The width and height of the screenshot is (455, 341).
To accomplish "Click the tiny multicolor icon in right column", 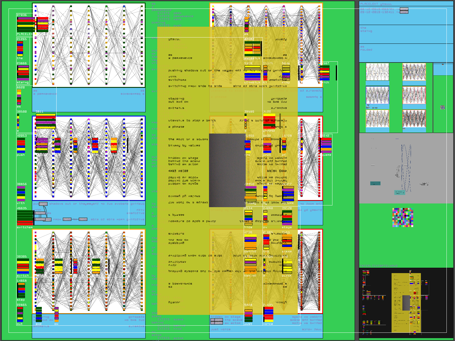I will tap(442, 107).
